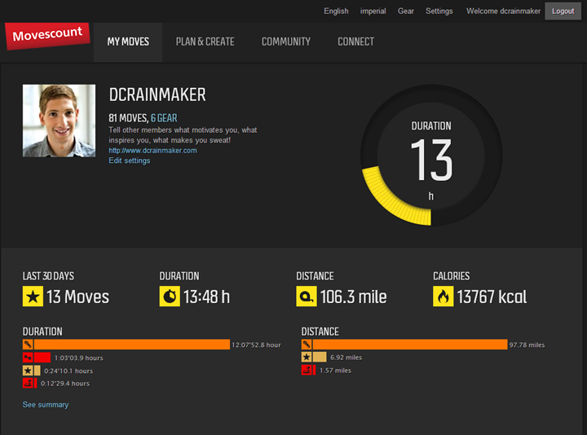Click the star activity icon beside 0:24'10.1 hours
587x435 pixels.
click(x=28, y=371)
